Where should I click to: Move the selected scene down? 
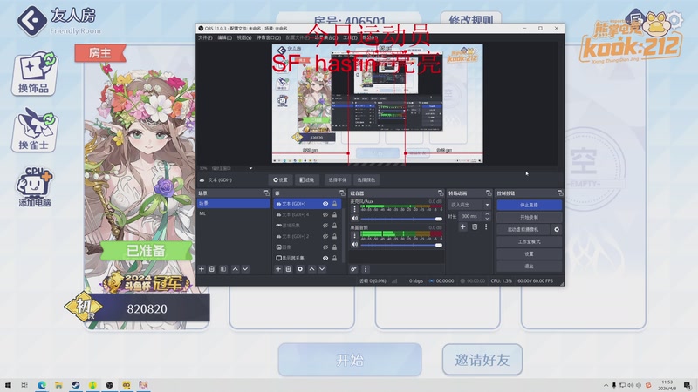coord(245,269)
